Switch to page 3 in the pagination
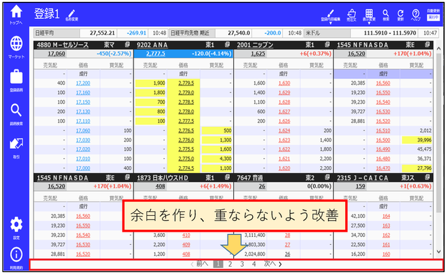Screen dimensions: 447x274 tap(242, 264)
